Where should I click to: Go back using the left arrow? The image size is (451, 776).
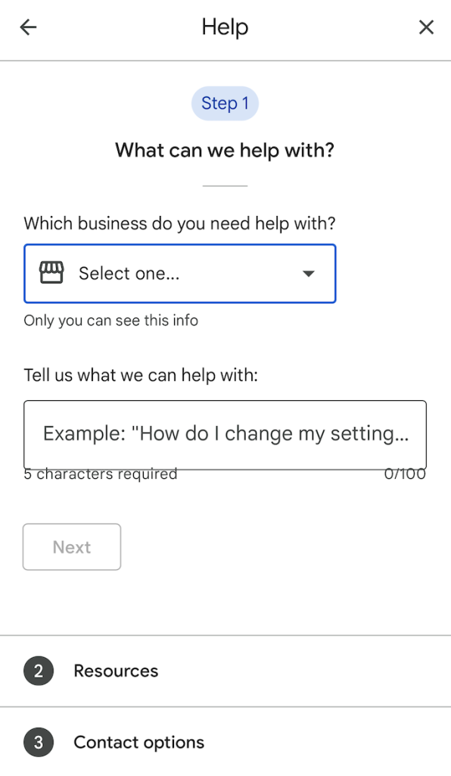coord(28,27)
